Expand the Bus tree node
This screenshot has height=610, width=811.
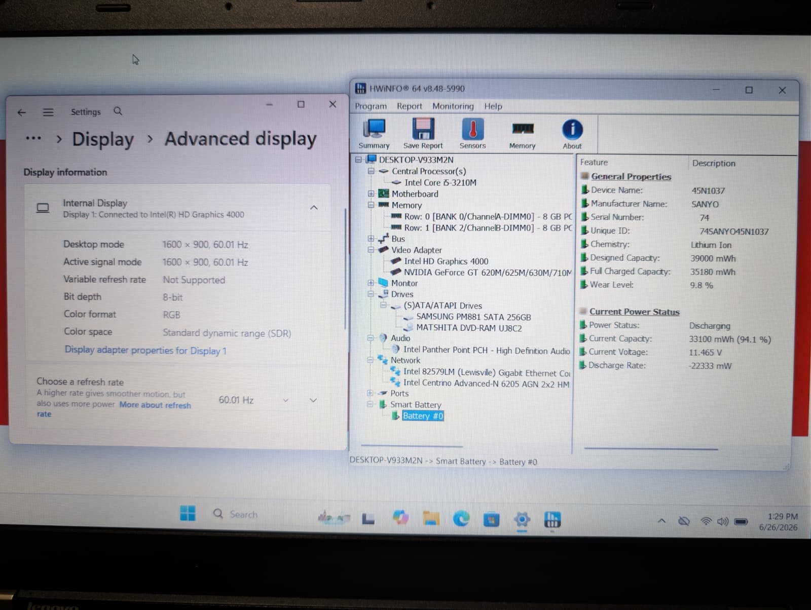[x=371, y=239]
